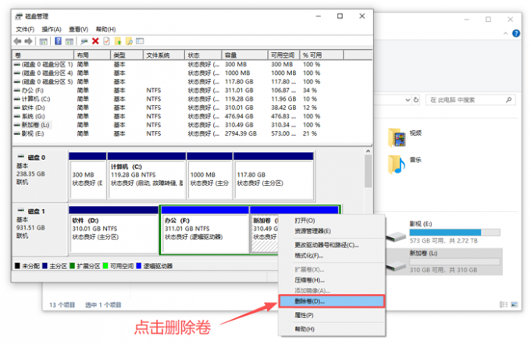Click the 磁盘 1 disk label panel
Viewport: 531px width, 344px height.
coord(40,229)
